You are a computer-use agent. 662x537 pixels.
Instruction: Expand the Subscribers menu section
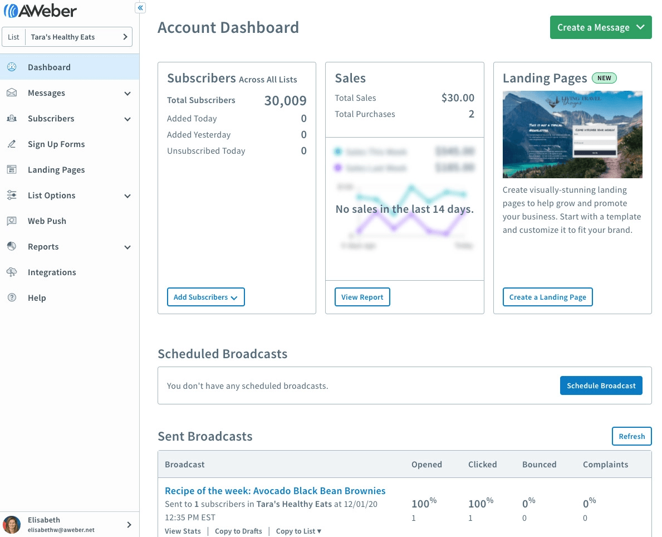point(128,118)
